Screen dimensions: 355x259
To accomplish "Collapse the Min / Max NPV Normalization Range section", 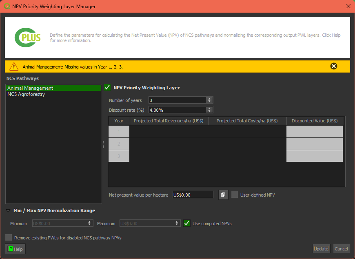I will coord(8,210).
